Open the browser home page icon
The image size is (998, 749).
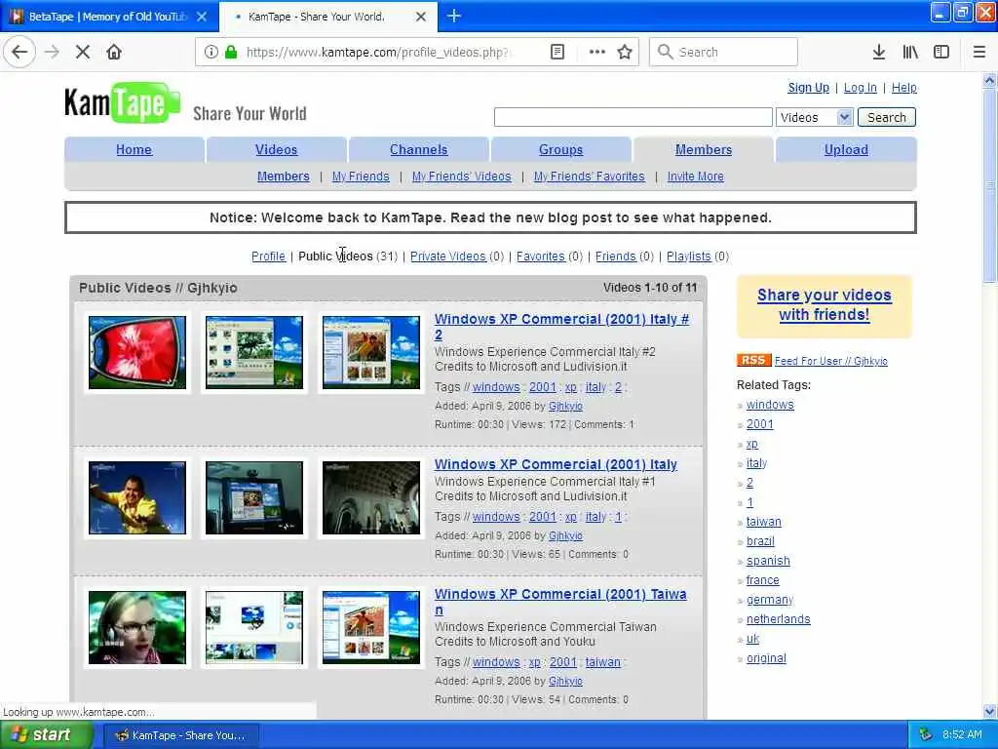tap(114, 53)
